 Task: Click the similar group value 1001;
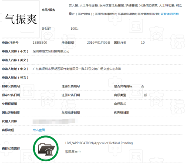(x=74, y=28)
